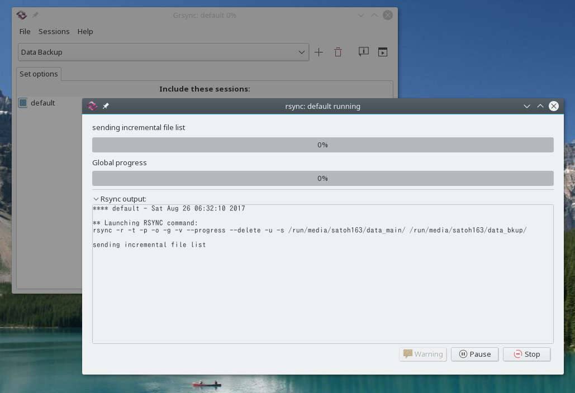Image resolution: width=575 pixels, height=393 pixels.
Task: Toggle the pin icon in rsync dialog titlebar
Action: coord(106,106)
